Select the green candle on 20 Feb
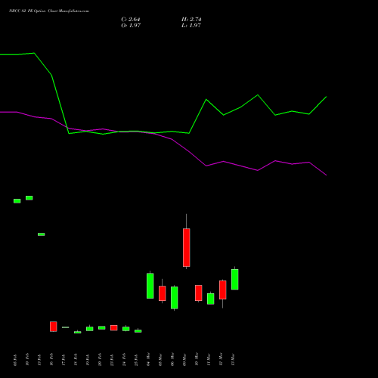 (102, 328)
